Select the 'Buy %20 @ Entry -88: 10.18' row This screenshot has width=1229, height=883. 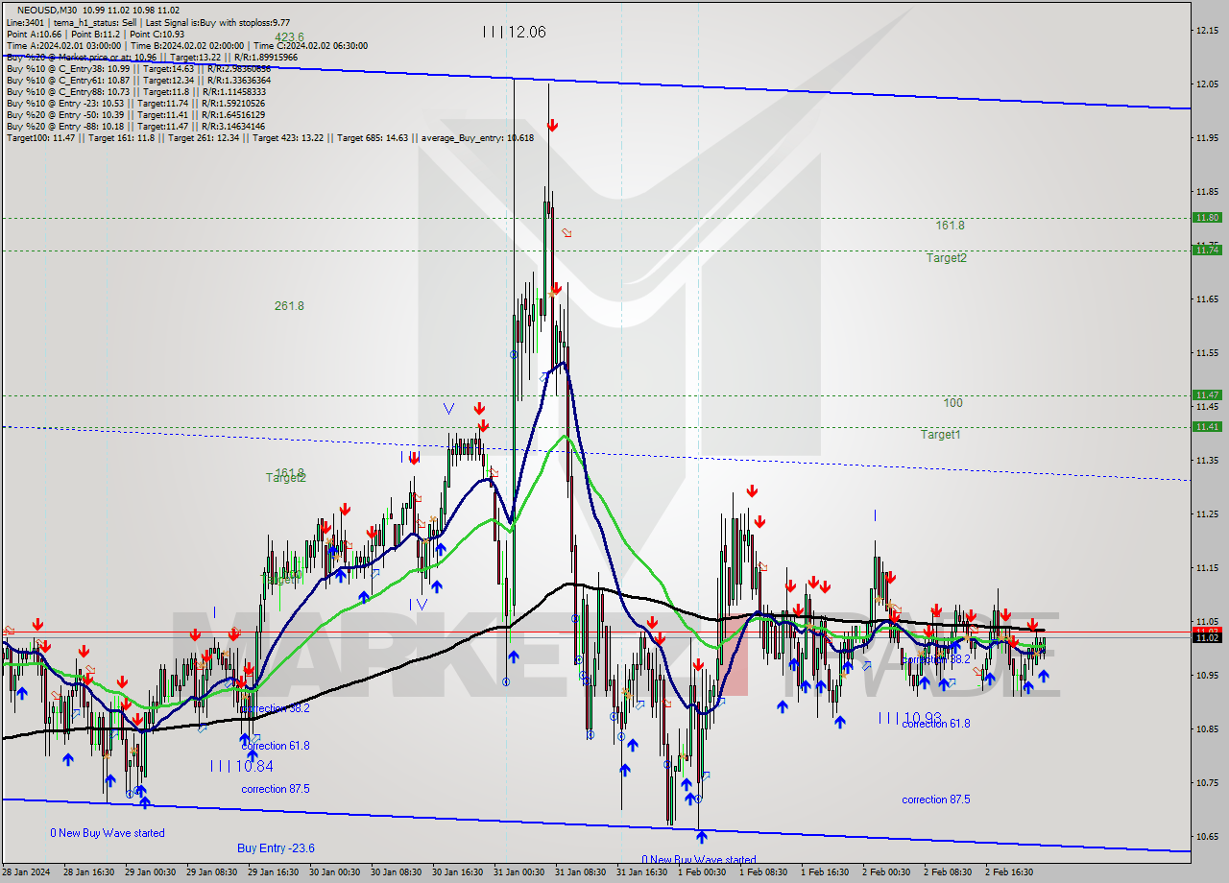[x=135, y=127]
